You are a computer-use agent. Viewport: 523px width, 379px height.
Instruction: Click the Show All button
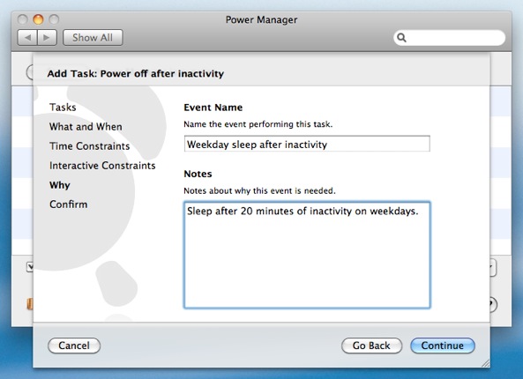point(93,38)
